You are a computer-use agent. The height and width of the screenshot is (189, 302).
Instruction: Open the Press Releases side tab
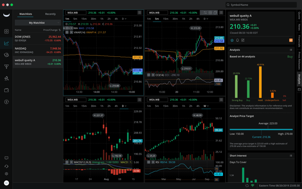(x=299, y=61)
